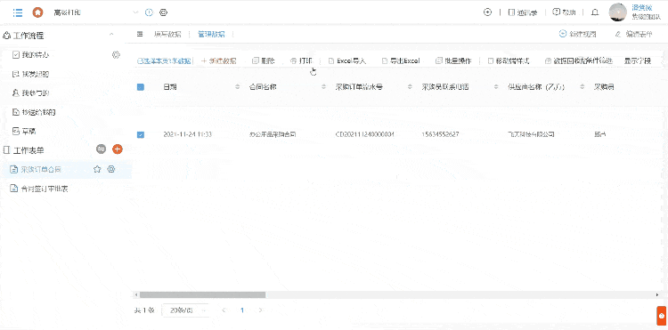668x330 pixels.
Task: Click 打印 print in toolbar
Action: 301,60
